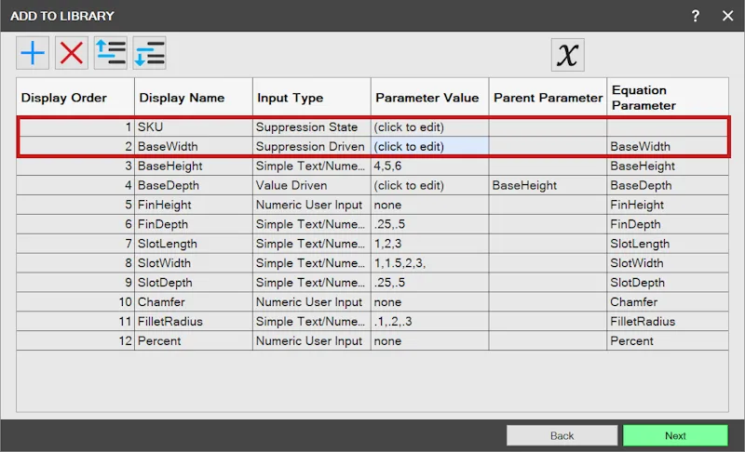Select FinHeight display name cell
745x452 pixels.
click(x=194, y=205)
